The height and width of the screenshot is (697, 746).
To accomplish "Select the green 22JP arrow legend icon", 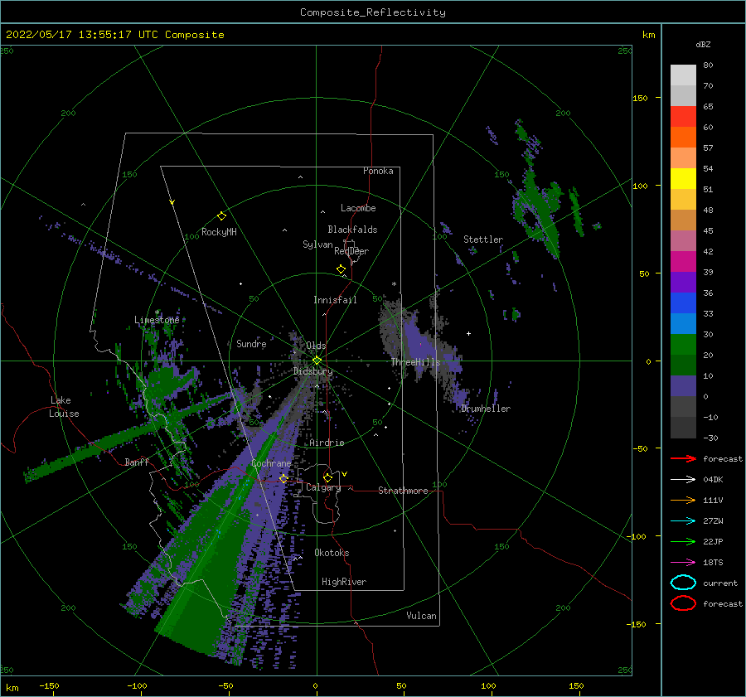I will pos(683,541).
